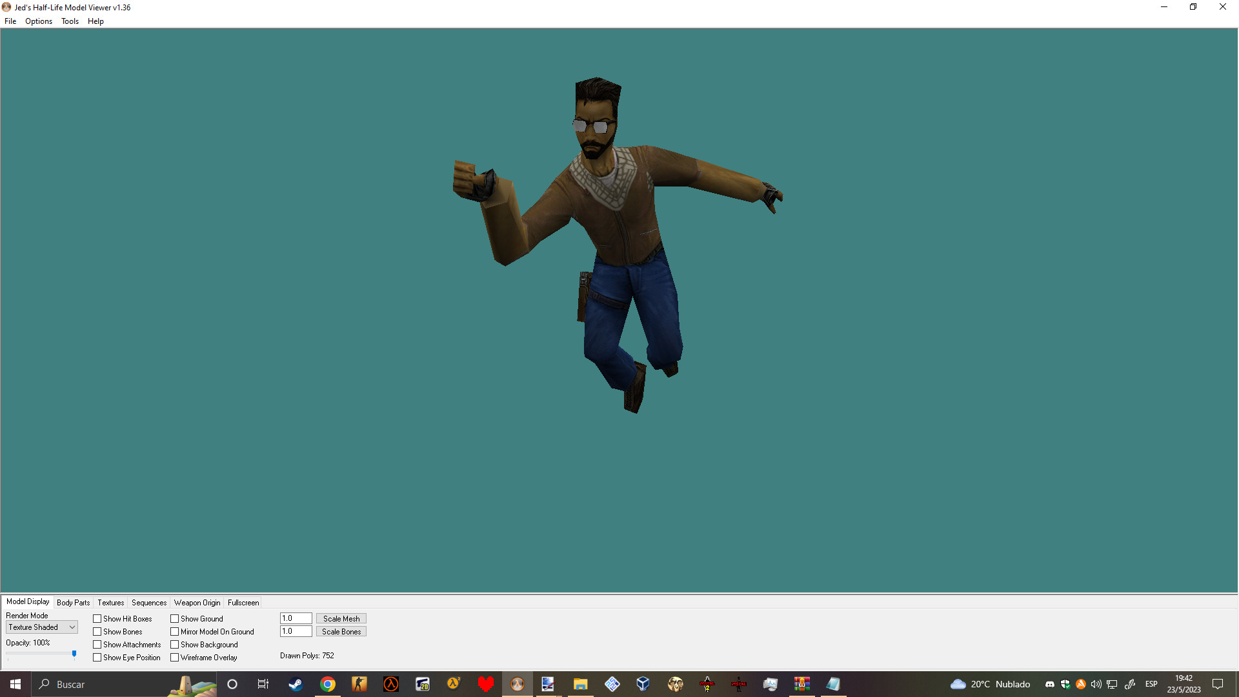Launch Google Chrome from the taskbar
The width and height of the screenshot is (1239, 697).
[x=328, y=684]
